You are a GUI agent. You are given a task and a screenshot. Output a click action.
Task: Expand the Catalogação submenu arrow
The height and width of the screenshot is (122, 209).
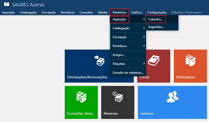(x=144, y=28)
